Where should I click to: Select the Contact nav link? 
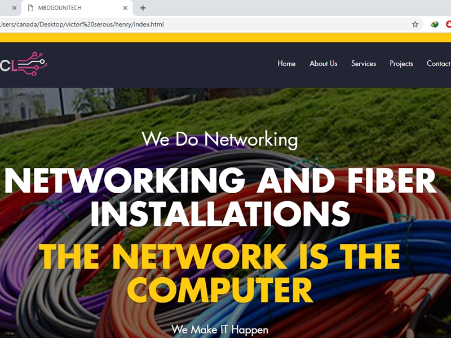pyautogui.click(x=439, y=64)
